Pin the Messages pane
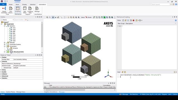The width and height of the screenshot is (178, 100). pyautogui.click(x=110, y=83)
